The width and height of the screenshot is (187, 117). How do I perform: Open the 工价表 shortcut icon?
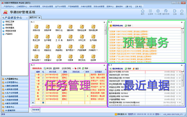(59, 38)
